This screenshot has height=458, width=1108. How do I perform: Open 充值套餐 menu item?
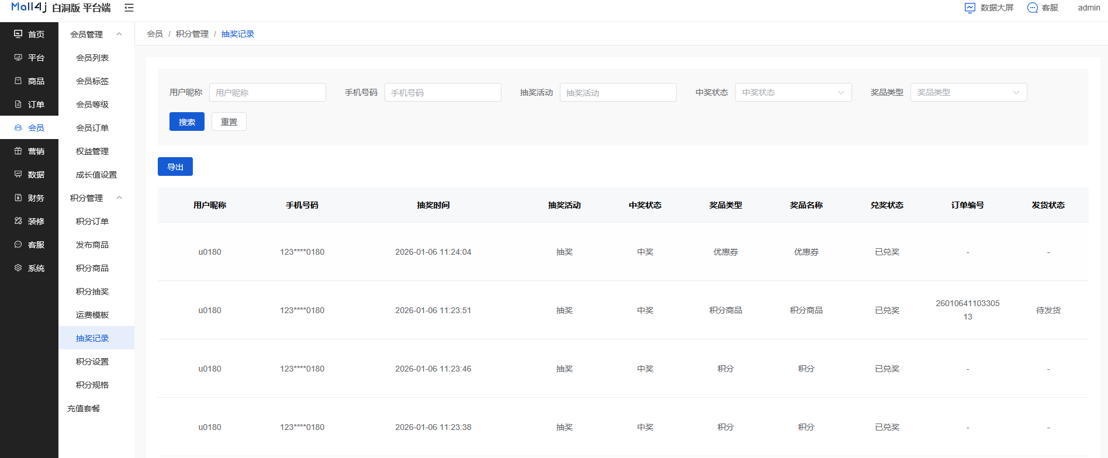click(84, 408)
